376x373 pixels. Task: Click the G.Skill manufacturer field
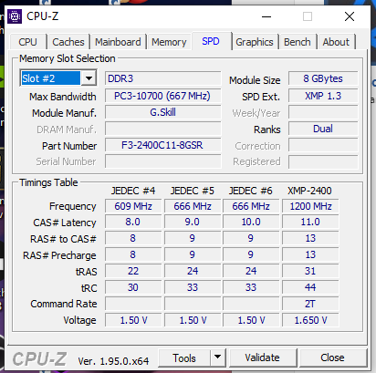[x=162, y=112]
